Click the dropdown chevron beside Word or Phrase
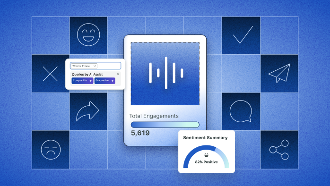 [x=95, y=66]
